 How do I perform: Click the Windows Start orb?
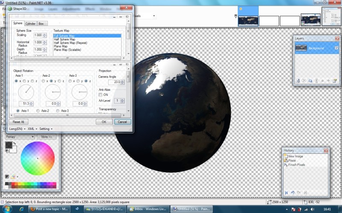(6, 209)
